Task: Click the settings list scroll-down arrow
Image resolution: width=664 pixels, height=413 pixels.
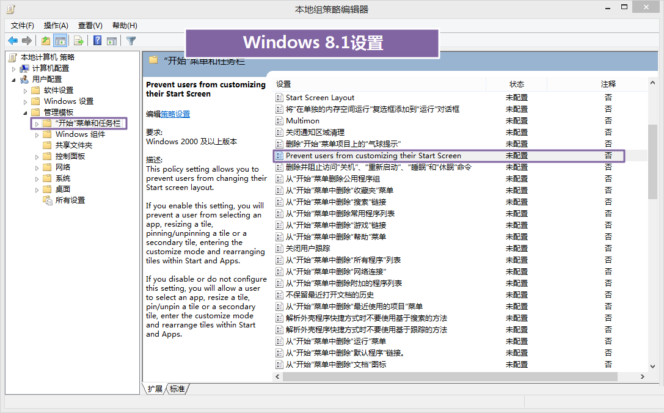Action: tap(652, 367)
